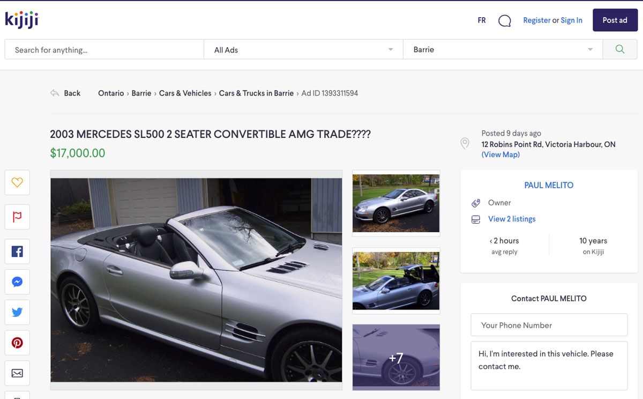This screenshot has height=399, width=643.
Task: Share the ad to Facebook
Action: pyautogui.click(x=17, y=251)
